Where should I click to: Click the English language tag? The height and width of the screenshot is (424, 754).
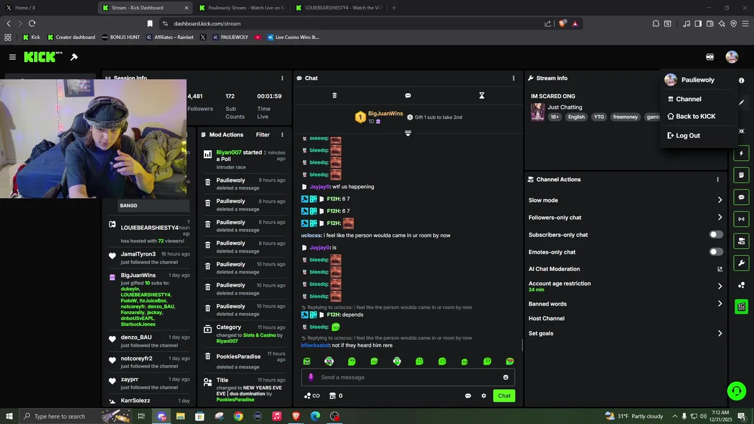(x=576, y=117)
